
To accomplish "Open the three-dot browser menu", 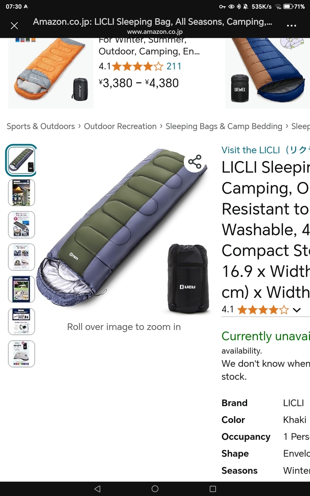I will pyautogui.click(x=291, y=26).
